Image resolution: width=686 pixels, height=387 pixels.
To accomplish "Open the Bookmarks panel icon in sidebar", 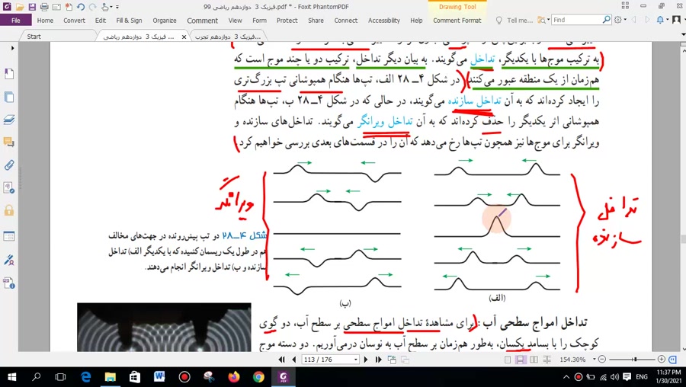I will pyautogui.click(x=8, y=74).
